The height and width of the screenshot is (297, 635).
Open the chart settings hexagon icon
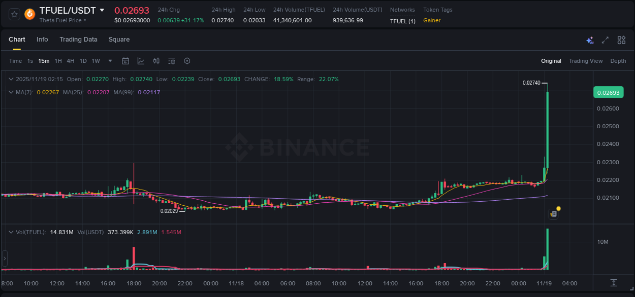click(x=187, y=61)
